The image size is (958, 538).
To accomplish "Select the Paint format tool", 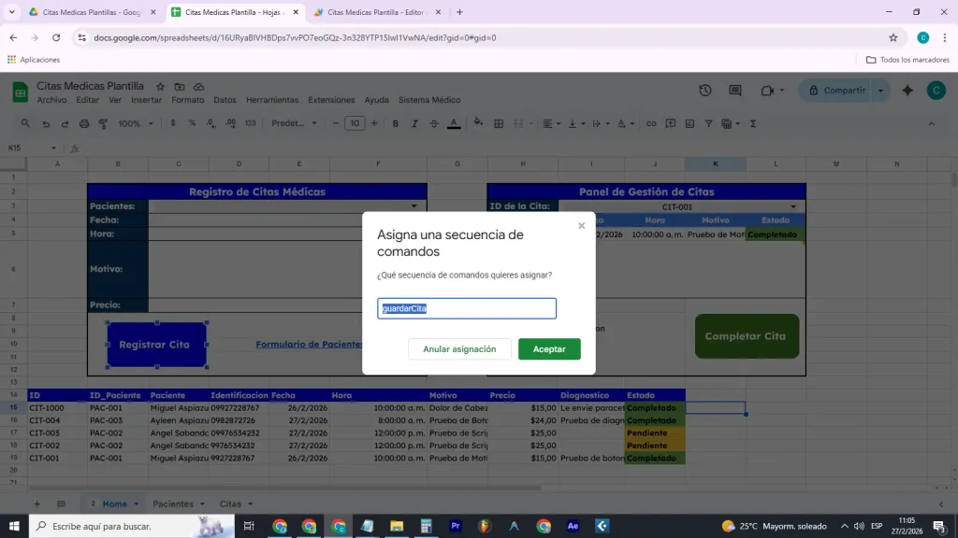I will (103, 122).
